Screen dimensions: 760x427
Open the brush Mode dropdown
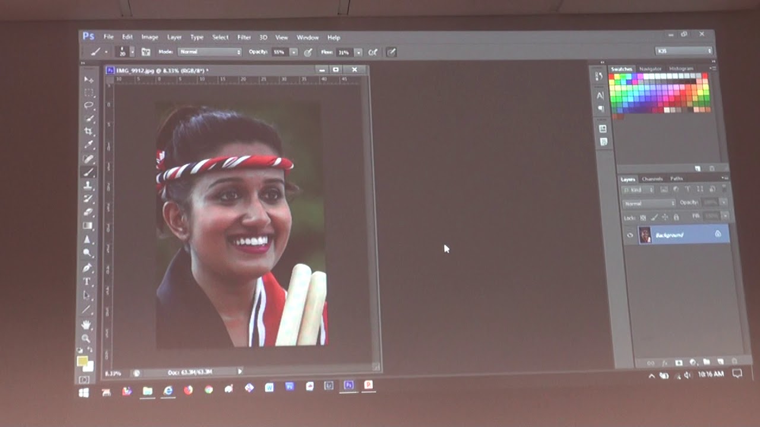pos(210,52)
